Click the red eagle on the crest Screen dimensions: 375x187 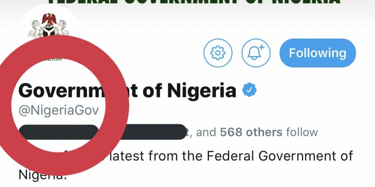tap(49, 19)
